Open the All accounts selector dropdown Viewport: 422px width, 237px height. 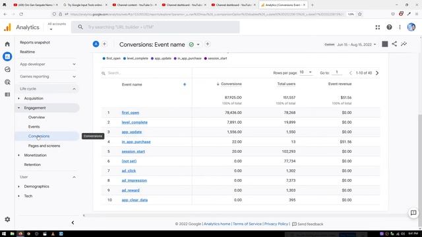57,26
